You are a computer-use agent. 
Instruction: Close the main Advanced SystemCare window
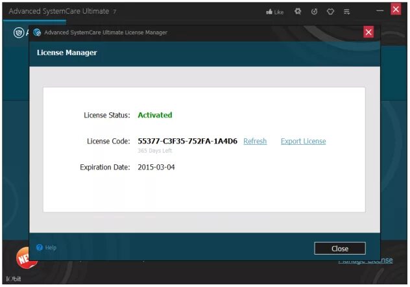396,10
